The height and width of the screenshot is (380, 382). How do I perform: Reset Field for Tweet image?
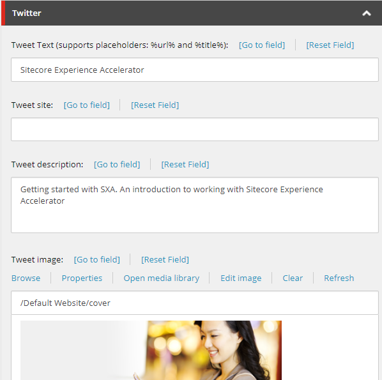[165, 260]
